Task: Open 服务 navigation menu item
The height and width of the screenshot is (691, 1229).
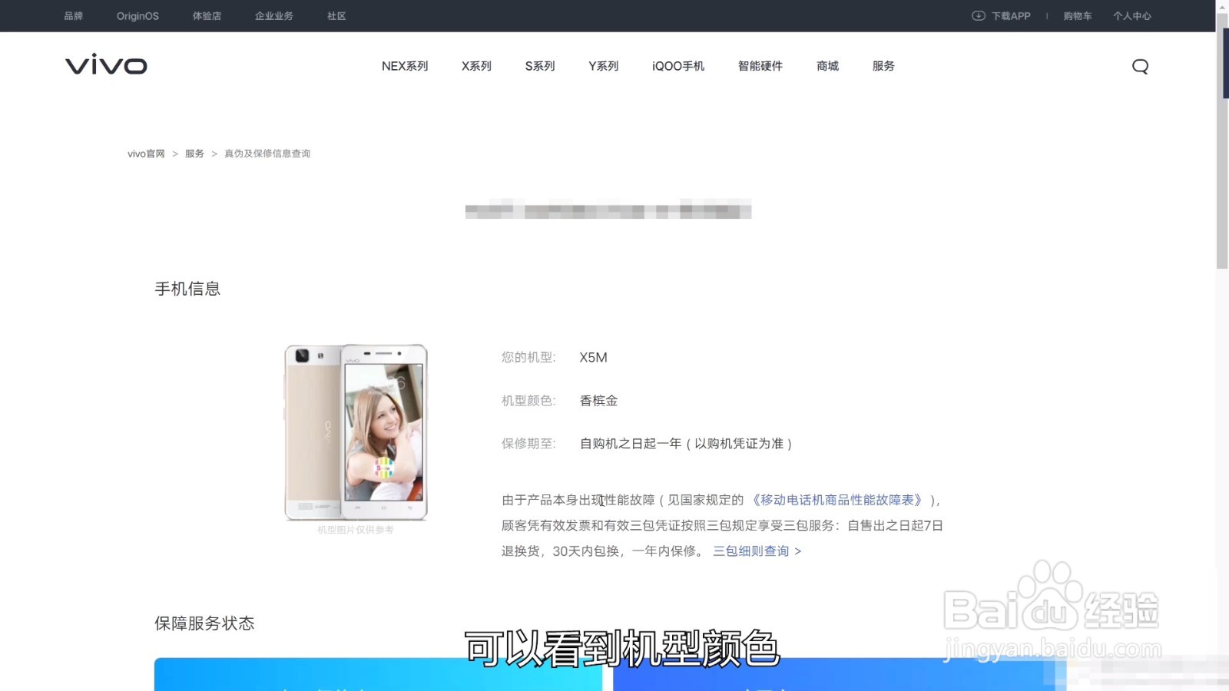Action: [883, 66]
